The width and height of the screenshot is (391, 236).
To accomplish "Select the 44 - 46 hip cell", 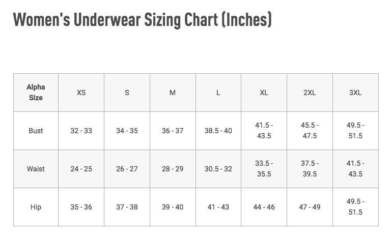I will (x=264, y=207).
